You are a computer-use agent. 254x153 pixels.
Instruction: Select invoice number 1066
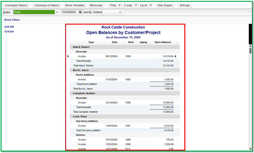(x=128, y=140)
